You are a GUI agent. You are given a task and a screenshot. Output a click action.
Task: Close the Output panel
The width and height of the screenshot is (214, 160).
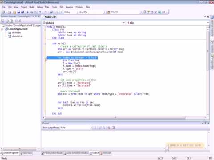(208, 123)
